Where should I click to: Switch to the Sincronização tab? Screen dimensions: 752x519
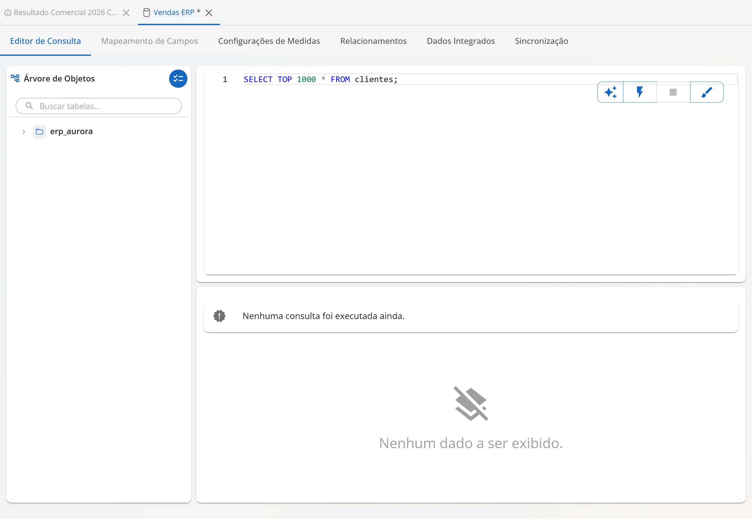(x=541, y=41)
